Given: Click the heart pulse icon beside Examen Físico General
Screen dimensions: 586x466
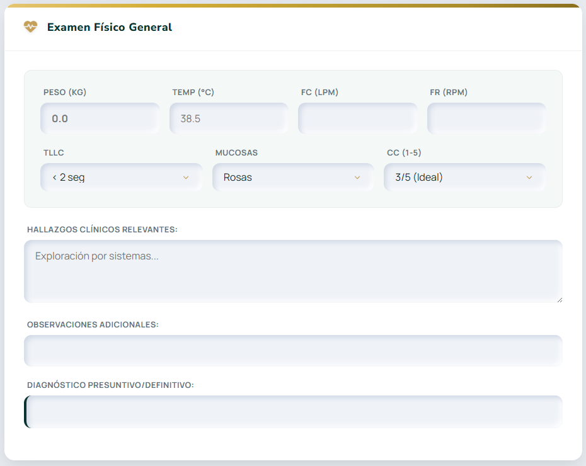Looking at the screenshot, I should (31, 27).
